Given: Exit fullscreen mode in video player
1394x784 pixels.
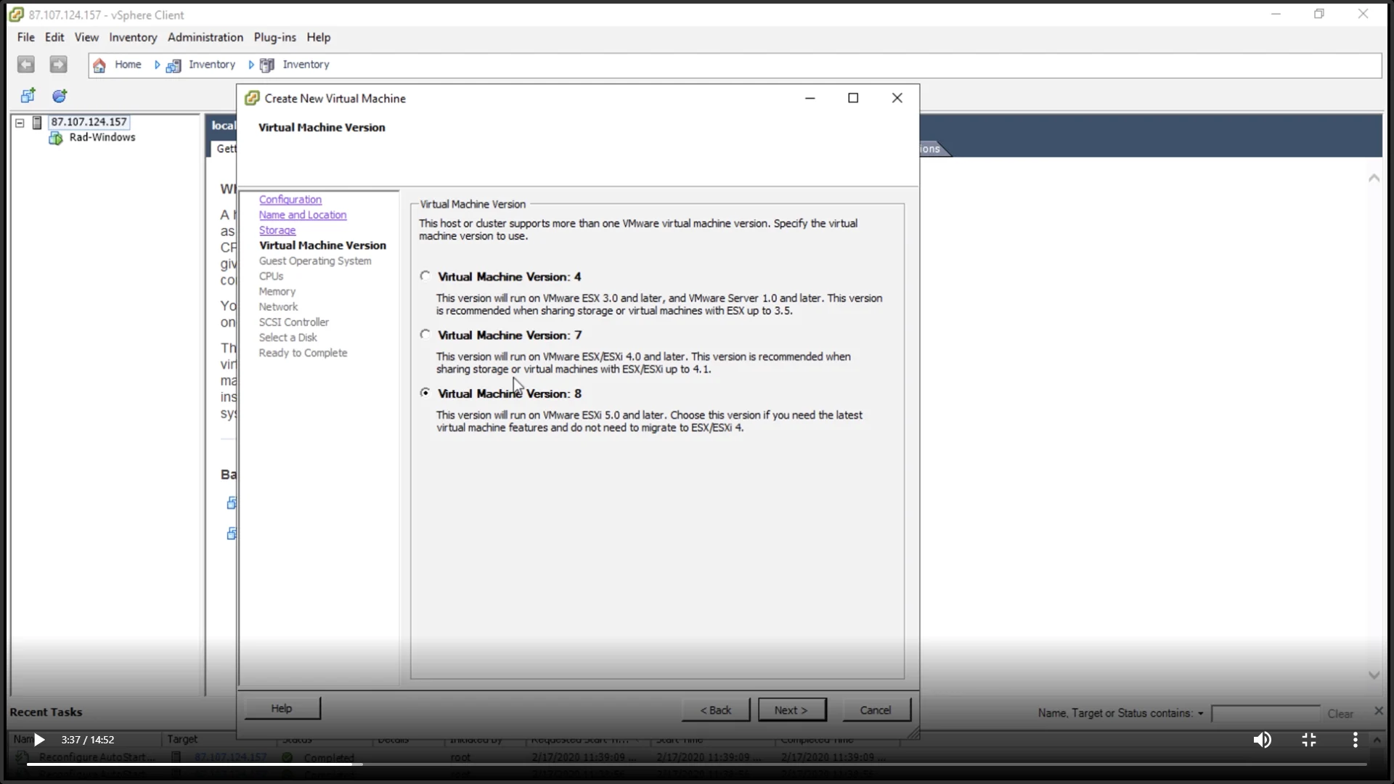Looking at the screenshot, I should (1309, 740).
